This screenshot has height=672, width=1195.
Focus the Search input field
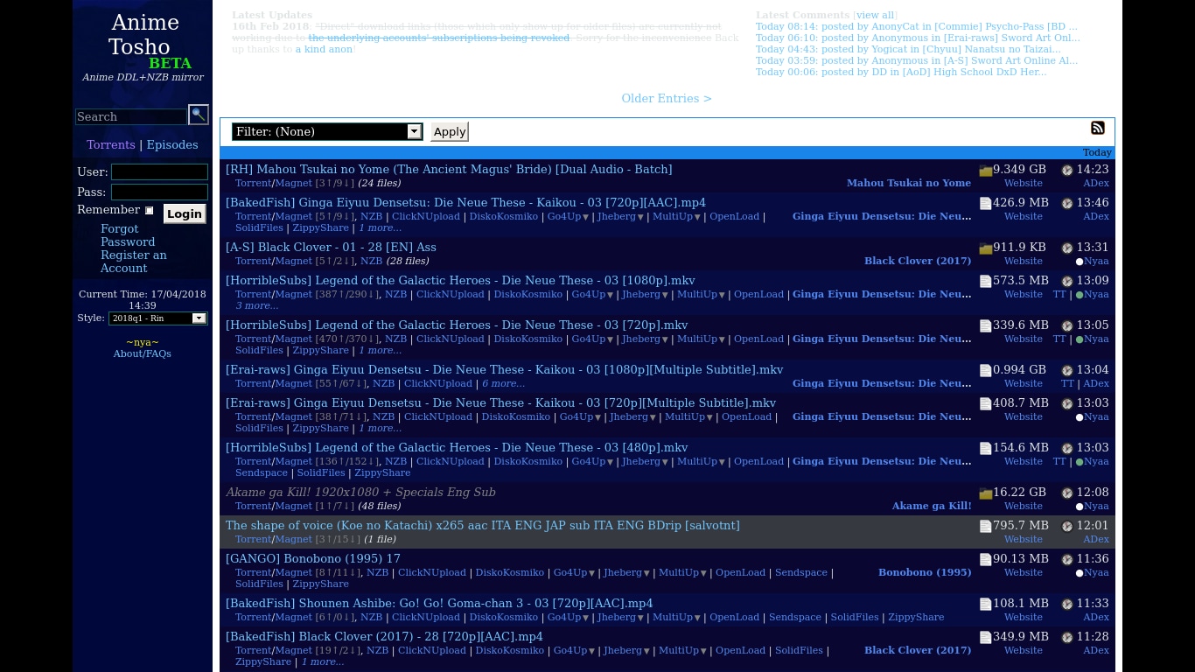(131, 116)
